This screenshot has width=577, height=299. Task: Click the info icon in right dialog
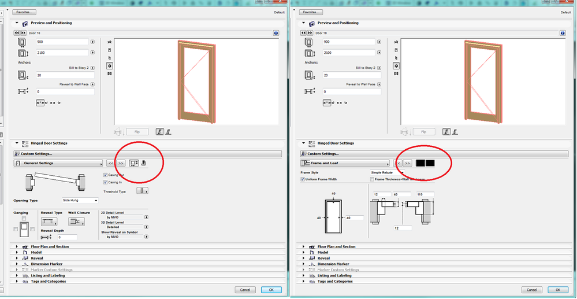[x=563, y=33]
